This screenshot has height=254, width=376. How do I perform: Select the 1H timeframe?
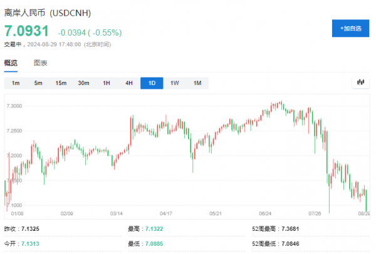(x=107, y=83)
